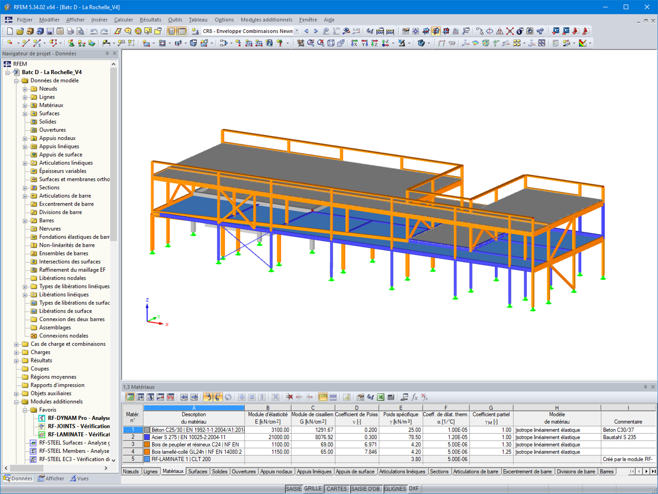
Task: Switch to the Afficher navigator tab
Action: 51,478
